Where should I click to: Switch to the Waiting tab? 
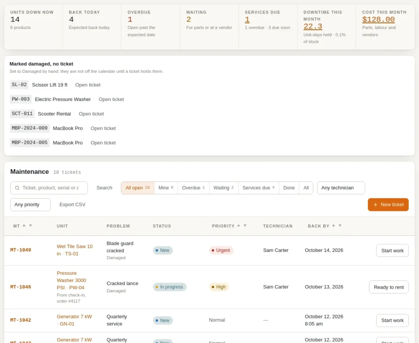click(224, 188)
